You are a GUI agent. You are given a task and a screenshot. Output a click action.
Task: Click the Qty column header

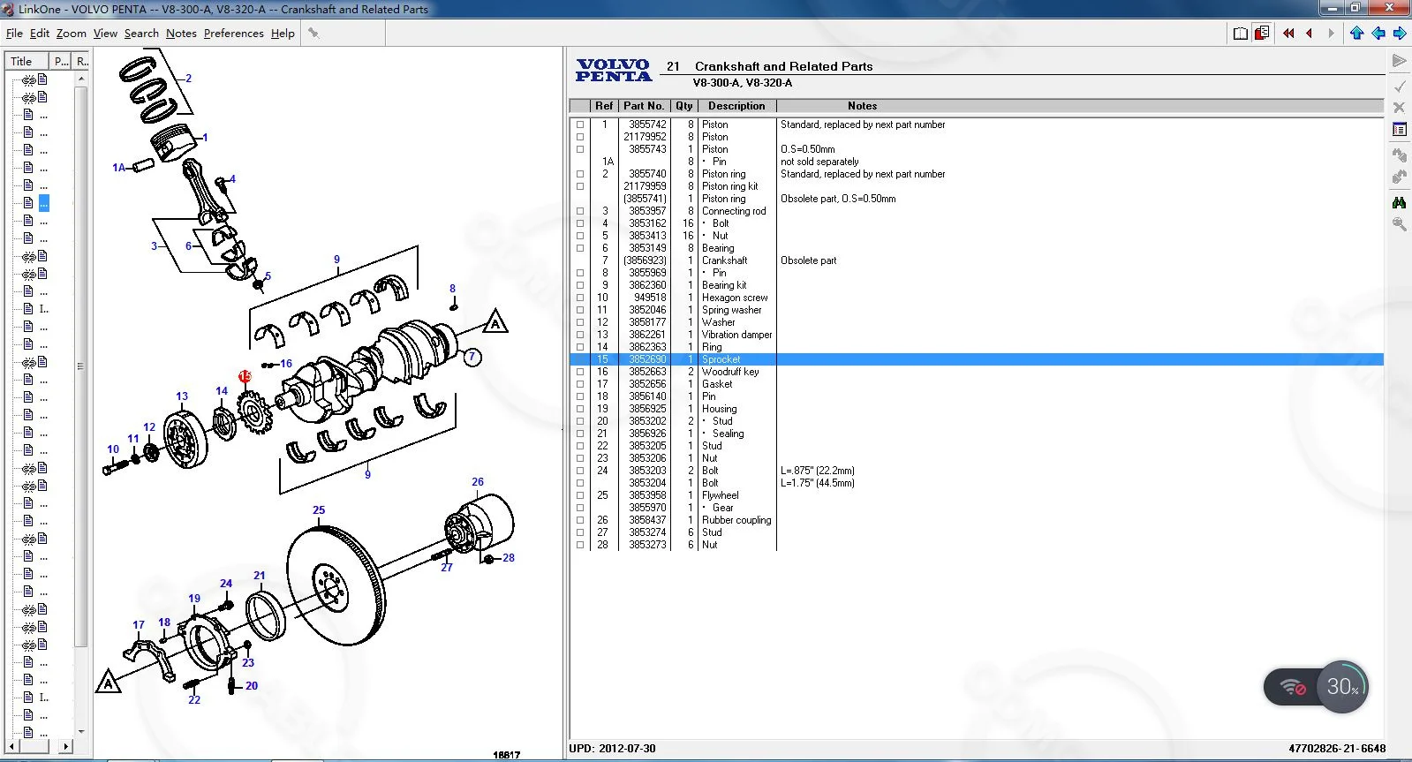click(x=684, y=106)
